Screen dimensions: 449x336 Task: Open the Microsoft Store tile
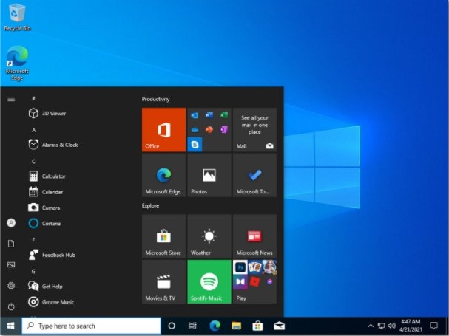tap(163, 236)
